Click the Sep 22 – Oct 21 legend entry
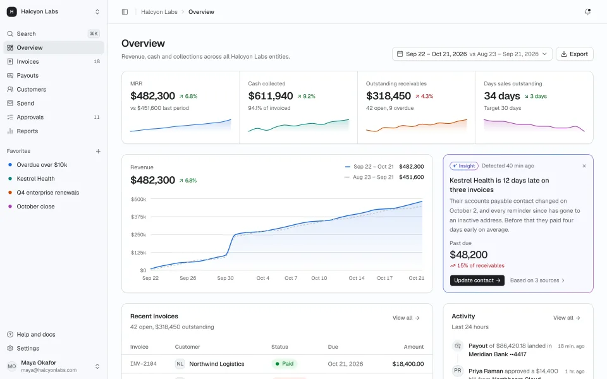 [384, 167]
